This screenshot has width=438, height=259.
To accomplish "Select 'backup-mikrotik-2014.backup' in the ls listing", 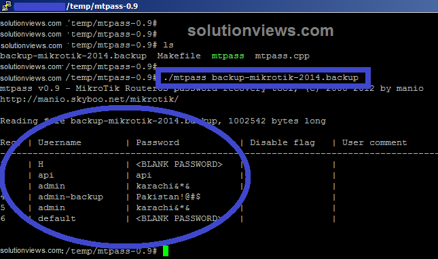I will pyautogui.click(x=73, y=56).
